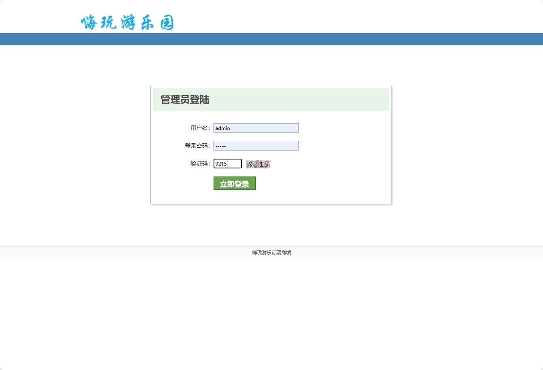Click the 验证码 label text
This screenshot has width=543, height=370.
199,163
